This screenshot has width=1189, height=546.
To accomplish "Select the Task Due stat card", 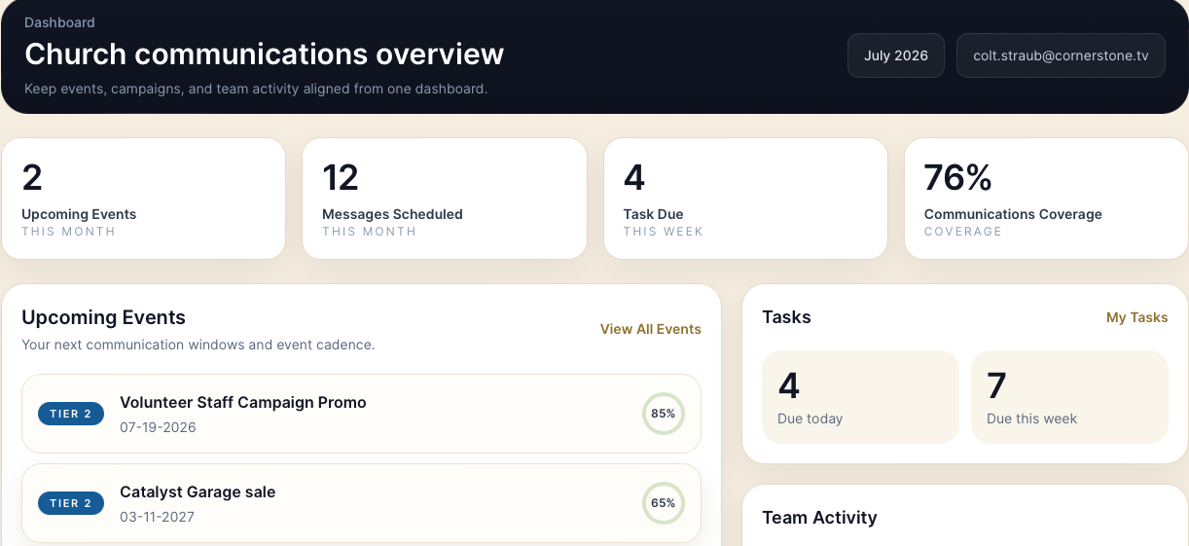I will [x=745, y=199].
